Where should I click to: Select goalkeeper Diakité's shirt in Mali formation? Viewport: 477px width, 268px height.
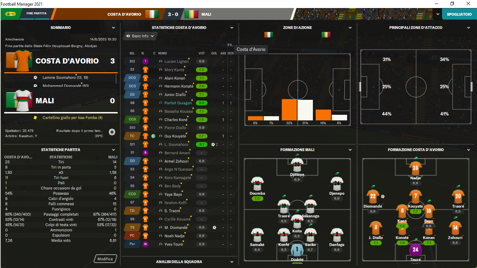[x=297, y=251]
